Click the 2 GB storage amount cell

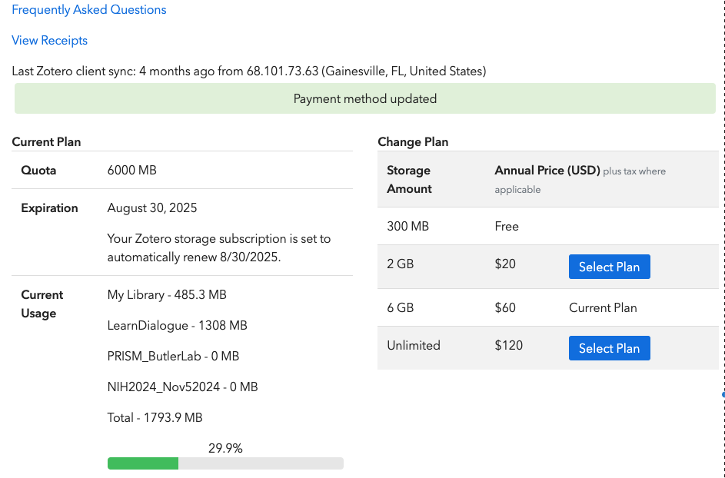point(400,264)
